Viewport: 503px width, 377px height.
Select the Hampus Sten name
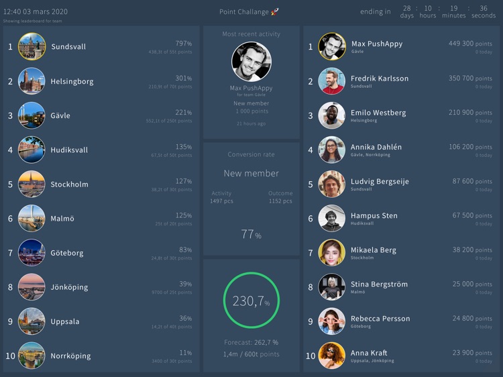374,215
